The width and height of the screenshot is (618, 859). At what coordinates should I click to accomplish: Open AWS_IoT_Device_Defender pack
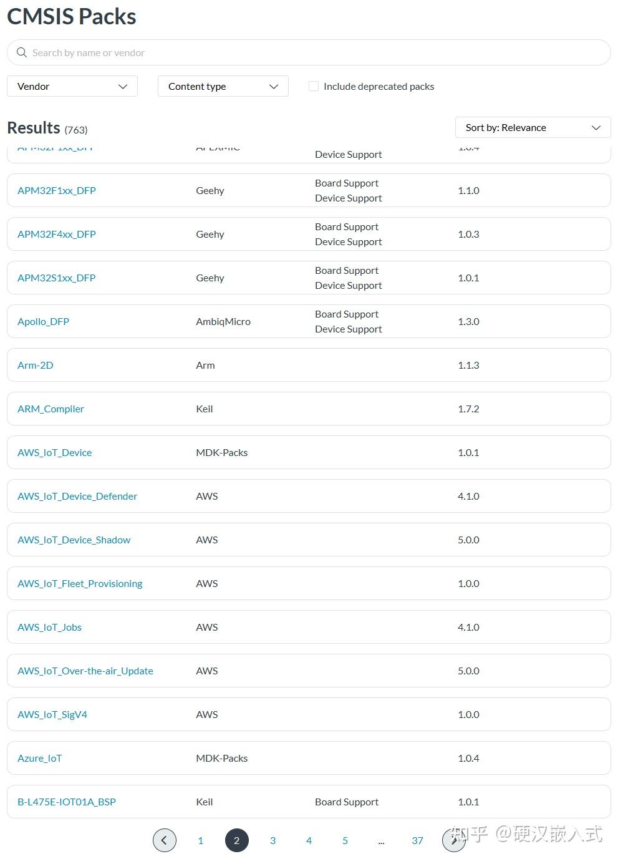[x=77, y=496]
